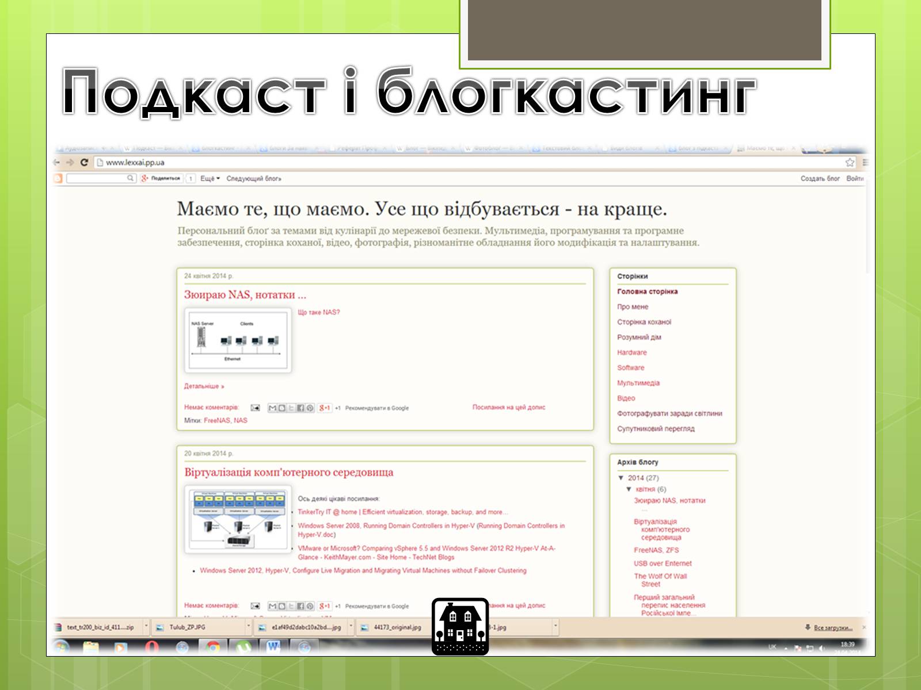Viewport: 921px width, 690px height.
Task: Open file explorer folder in the taskbar
Action: pos(91,647)
